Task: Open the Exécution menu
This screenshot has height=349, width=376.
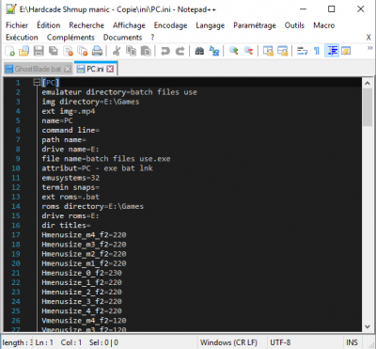Action: pyautogui.click(x=22, y=38)
